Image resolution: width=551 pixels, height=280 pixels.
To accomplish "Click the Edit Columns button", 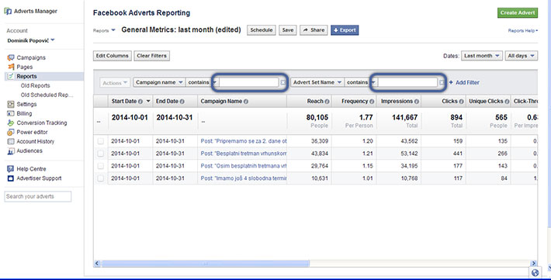I will tap(113, 56).
